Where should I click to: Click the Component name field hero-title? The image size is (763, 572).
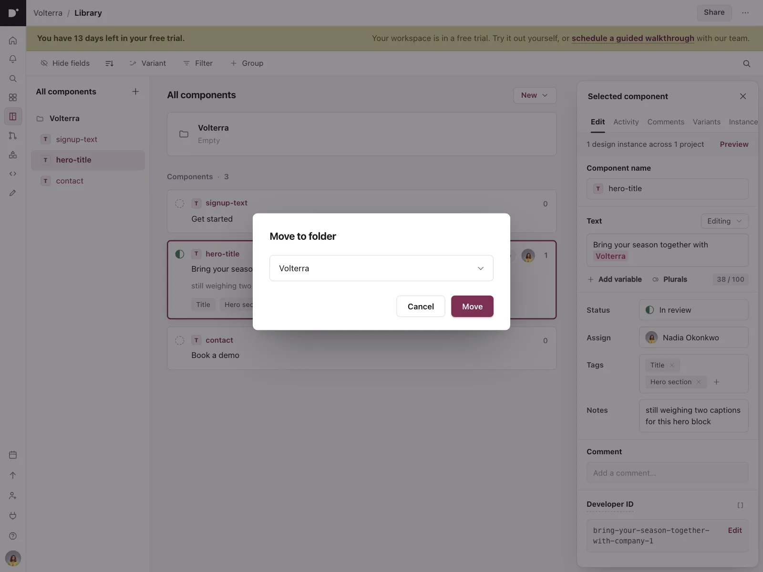[668, 189]
